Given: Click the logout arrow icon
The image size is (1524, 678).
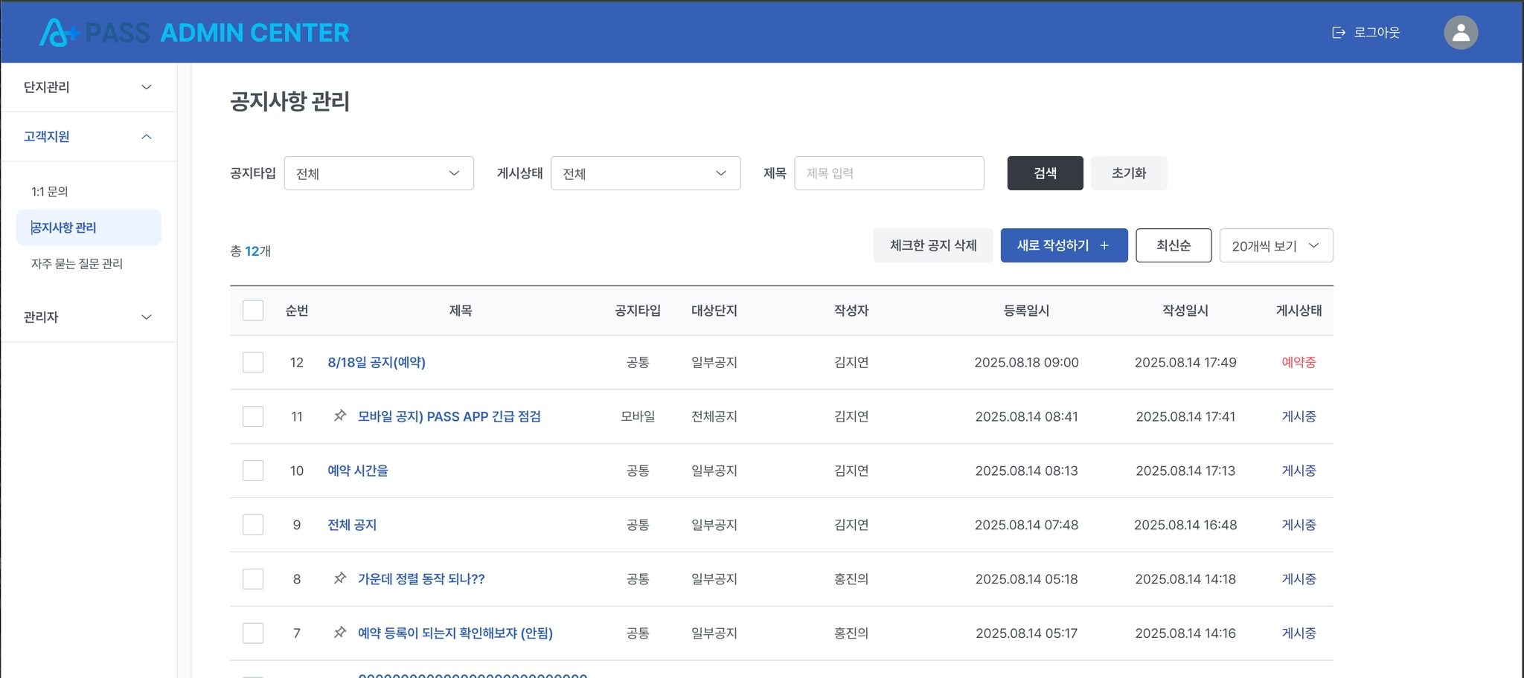Looking at the screenshot, I should pos(1339,33).
